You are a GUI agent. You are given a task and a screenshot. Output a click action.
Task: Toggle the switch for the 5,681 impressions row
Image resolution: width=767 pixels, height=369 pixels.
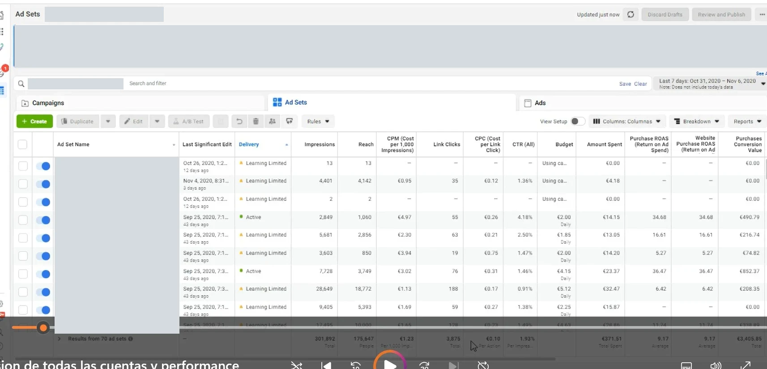pos(43,238)
